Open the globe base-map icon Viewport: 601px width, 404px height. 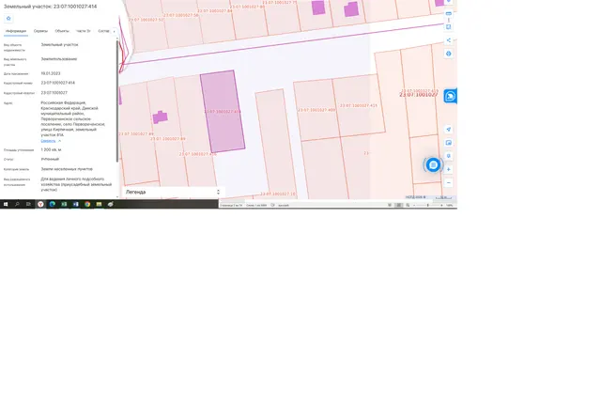[449, 54]
